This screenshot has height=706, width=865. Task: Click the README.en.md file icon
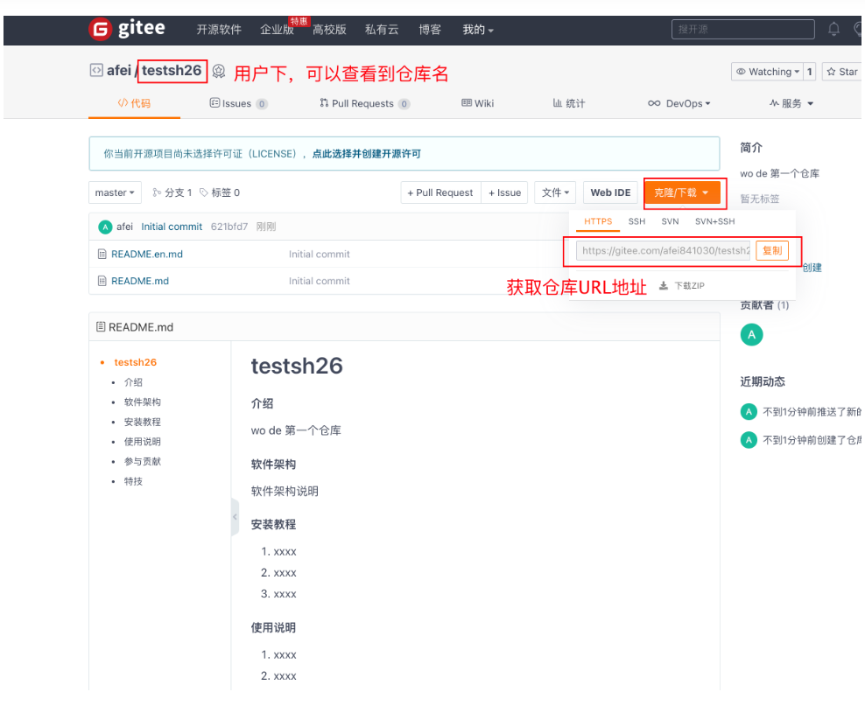point(102,254)
